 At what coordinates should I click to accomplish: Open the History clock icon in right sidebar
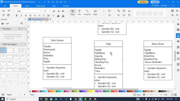click(x=178, y=70)
